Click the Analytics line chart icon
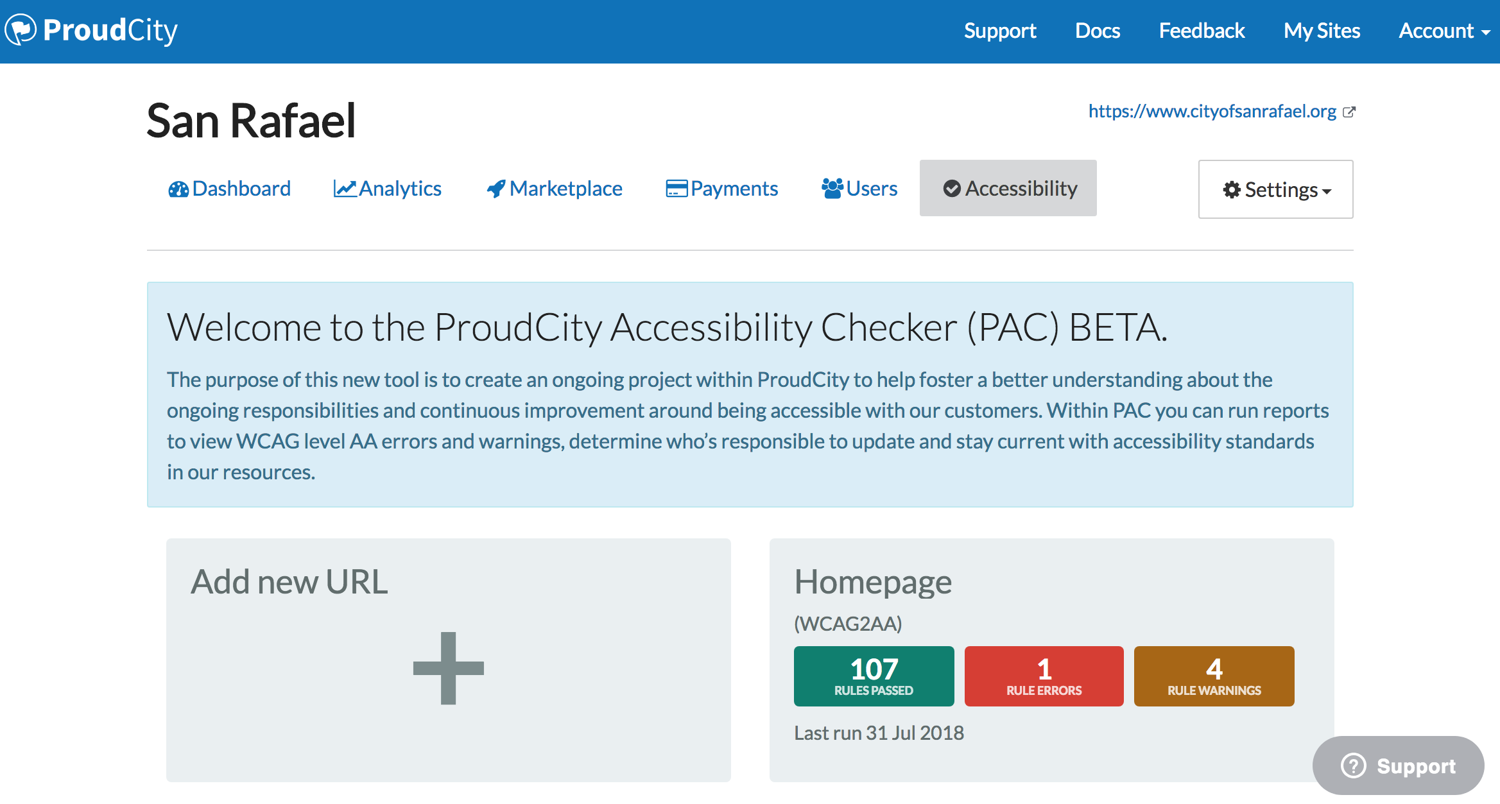Screen dimensions: 1500x804 [x=345, y=189]
